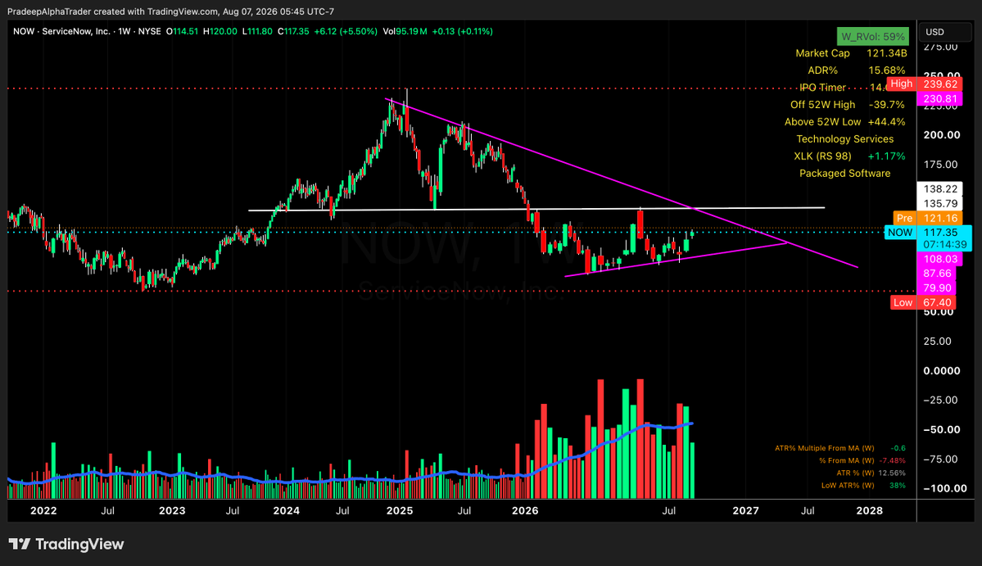This screenshot has height=566, width=982.
Task: Select the magenta ascending support trendline
Action: pyautogui.click(x=677, y=259)
